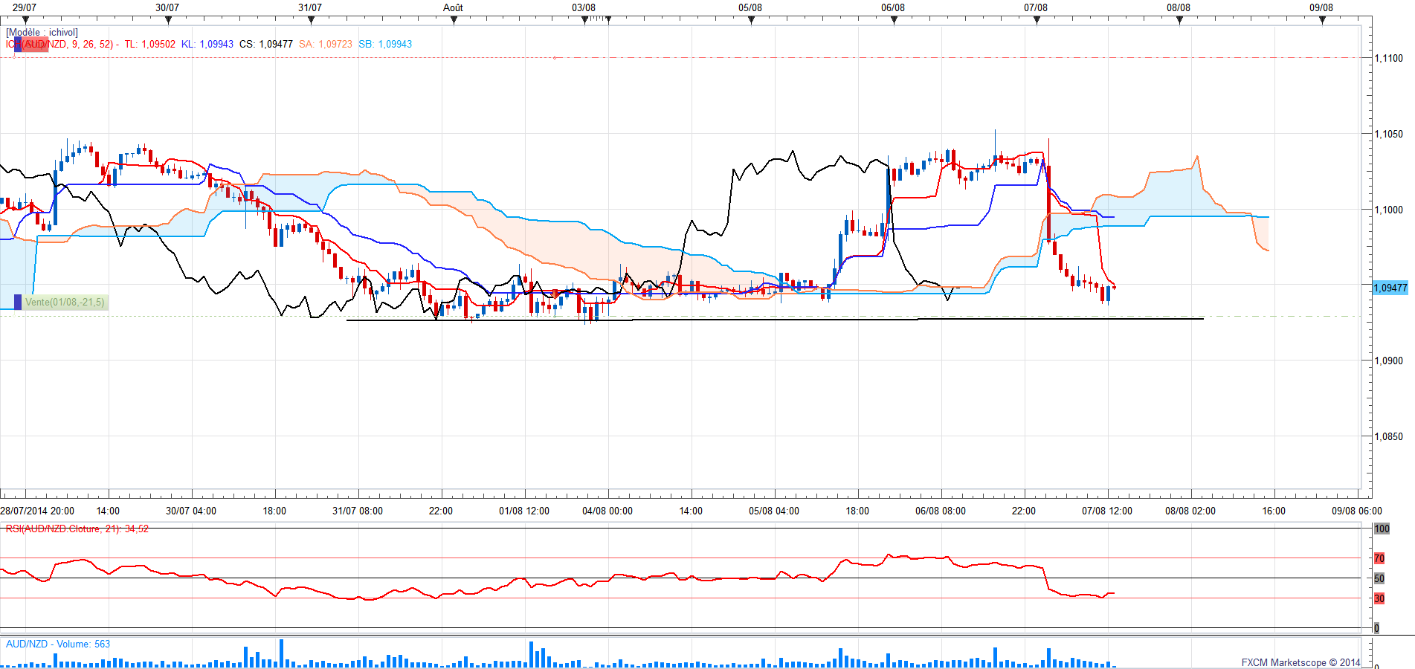
Task: Click the [Modèle : ichivol] template label
Action: (42, 33)
